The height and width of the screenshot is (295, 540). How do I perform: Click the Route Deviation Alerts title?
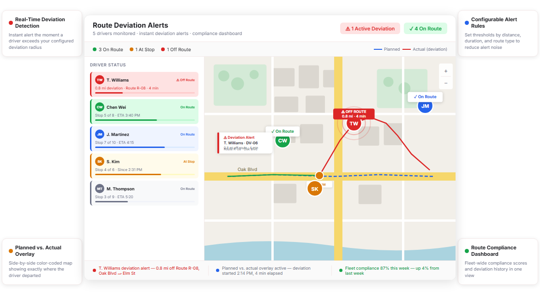click(130, 25)
